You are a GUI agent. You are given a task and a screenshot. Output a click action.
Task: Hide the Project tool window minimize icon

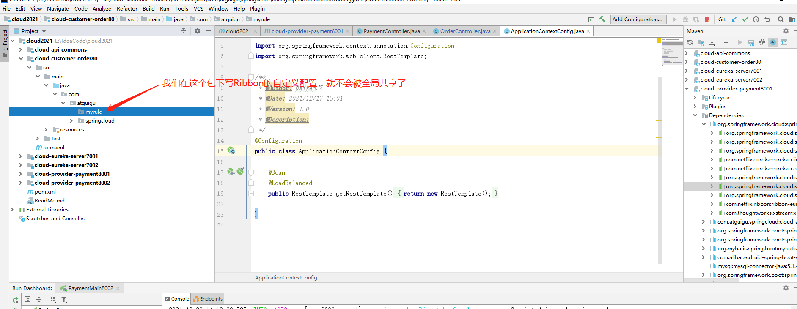[x=209, y=31]
